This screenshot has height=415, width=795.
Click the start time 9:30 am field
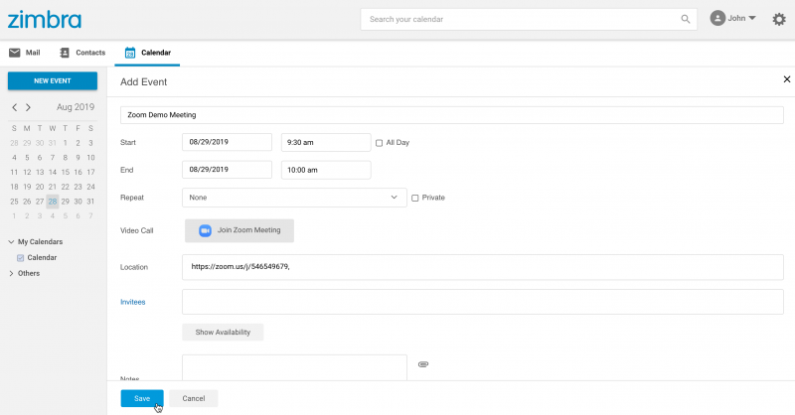click(326, 142)
